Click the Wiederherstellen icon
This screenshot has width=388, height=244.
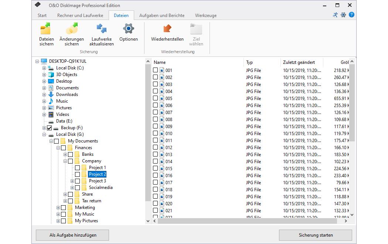[x=167, y=29]
